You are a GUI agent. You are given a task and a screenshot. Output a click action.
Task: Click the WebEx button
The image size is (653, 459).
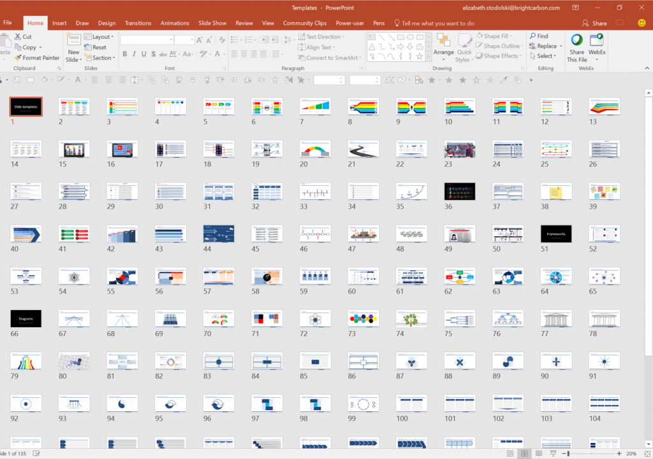[x=597, y=47]
